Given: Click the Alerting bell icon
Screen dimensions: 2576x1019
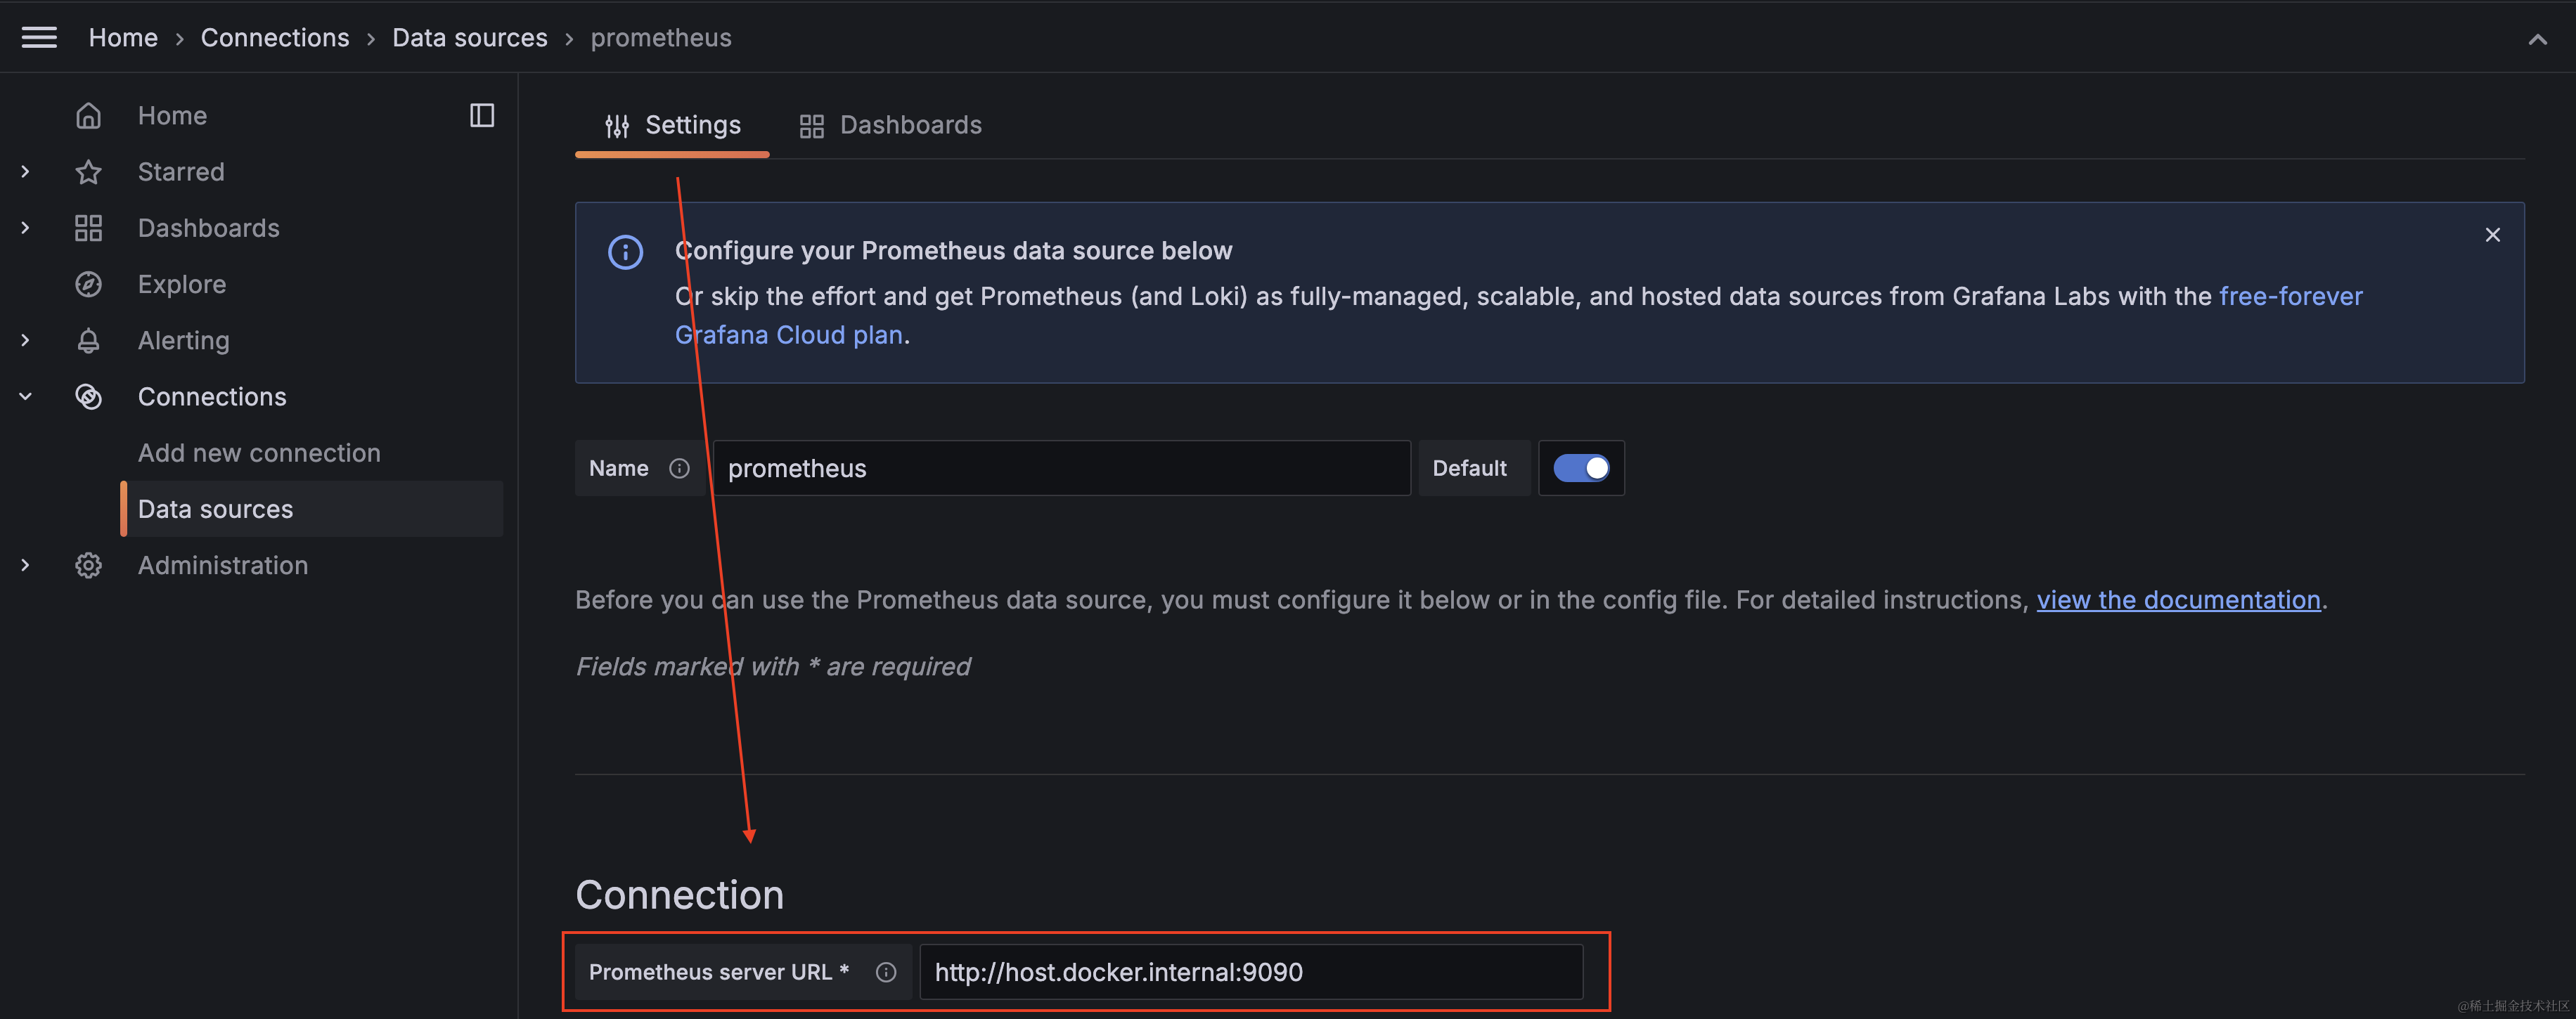Looking at the screenshot, I should [88, 341].
